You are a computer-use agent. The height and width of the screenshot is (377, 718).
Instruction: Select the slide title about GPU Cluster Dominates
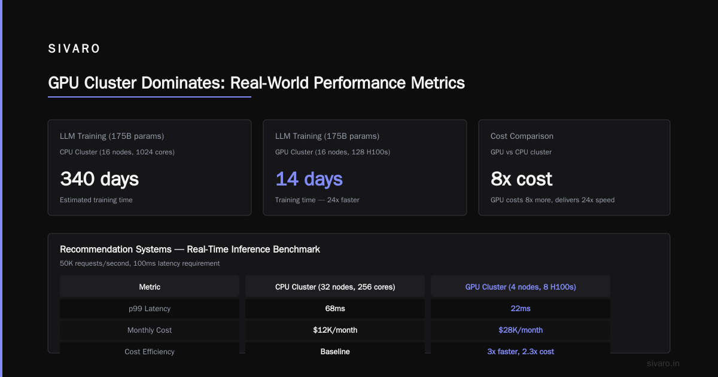pyautogui.click(x=256, y=83)
